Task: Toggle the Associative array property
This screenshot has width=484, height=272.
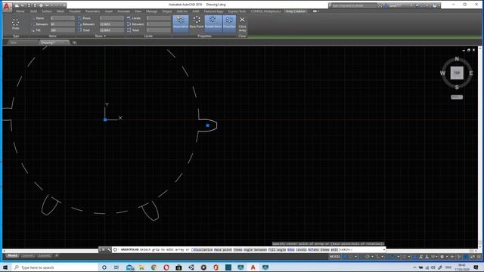Action: pos(181,23)
